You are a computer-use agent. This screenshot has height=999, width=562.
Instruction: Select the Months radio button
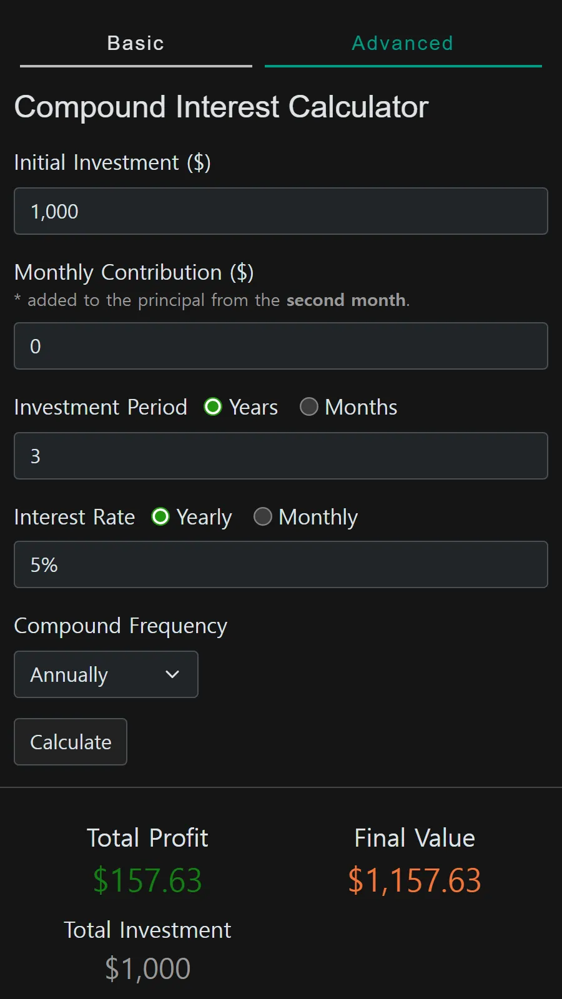tap(309, 407)
